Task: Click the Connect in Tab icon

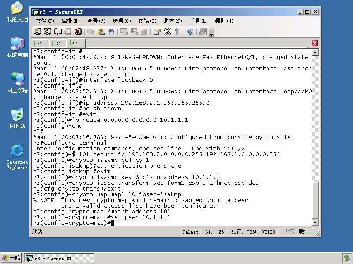Action: [x=58, y=32]
